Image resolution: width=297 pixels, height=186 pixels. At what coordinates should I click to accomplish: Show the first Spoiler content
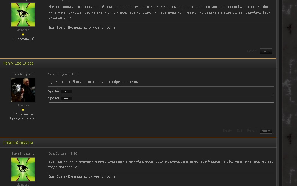(66, 92)
